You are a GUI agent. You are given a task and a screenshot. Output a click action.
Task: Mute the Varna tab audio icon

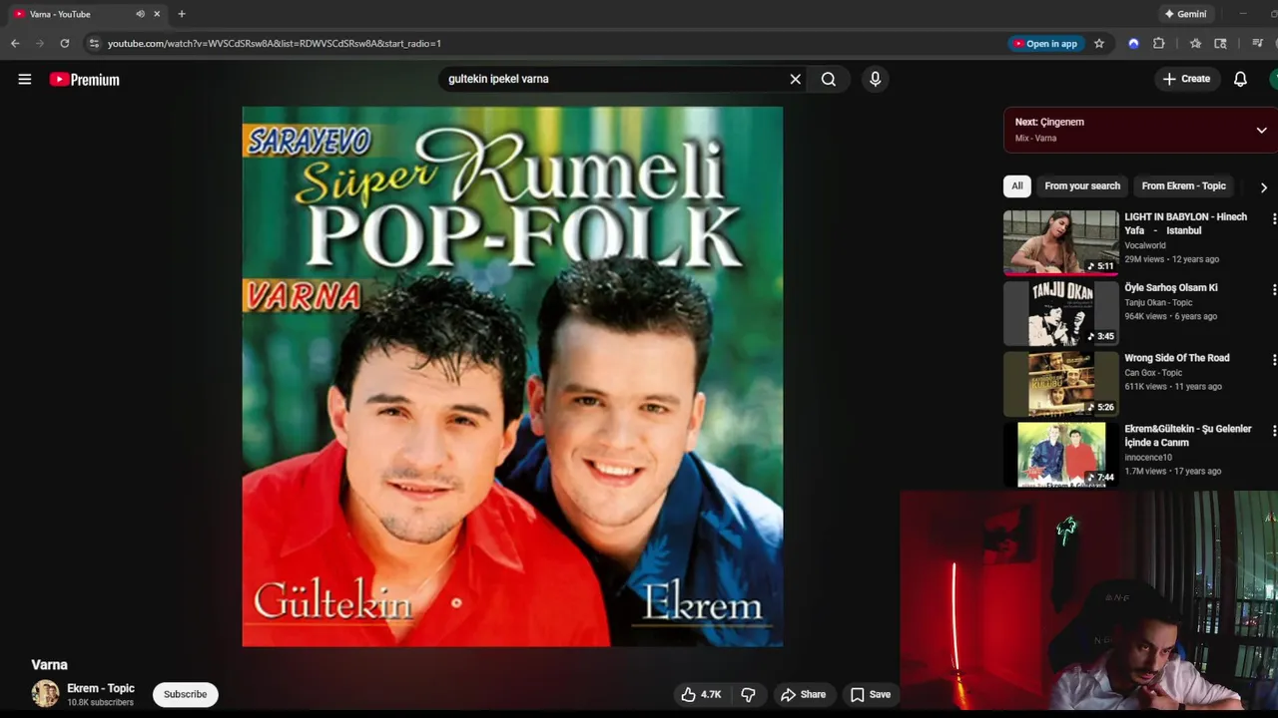tap(140, 14)
